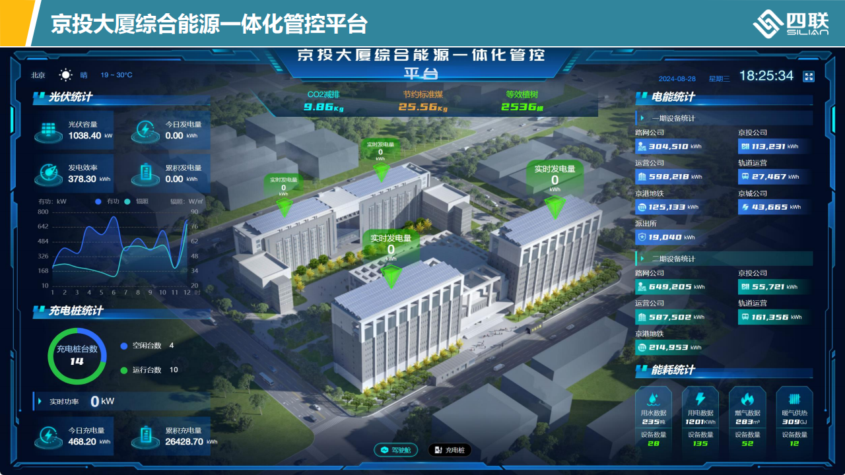Viewport: 845px width, 475px height.
Task: Click the 实时发电量 marker on the front building
Action: click(391, 259)
